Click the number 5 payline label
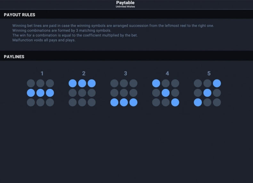Image resolution: width=253 pixels, height=183 pixels. click(x=209, y=74)
